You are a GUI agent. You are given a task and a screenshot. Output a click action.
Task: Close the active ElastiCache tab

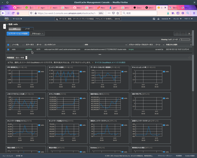click(x=165, y=8)
